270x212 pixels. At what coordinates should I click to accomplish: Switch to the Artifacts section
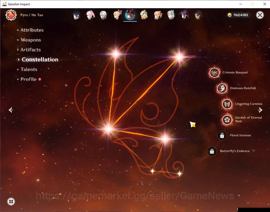click(31, 50)
